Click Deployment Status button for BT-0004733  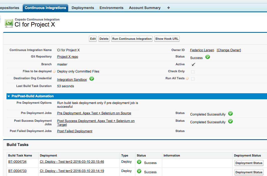point(249,172)
